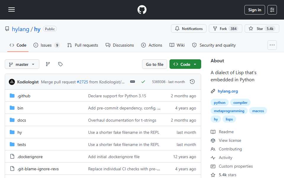Click the docs folder icon

[x=12, y=120]
